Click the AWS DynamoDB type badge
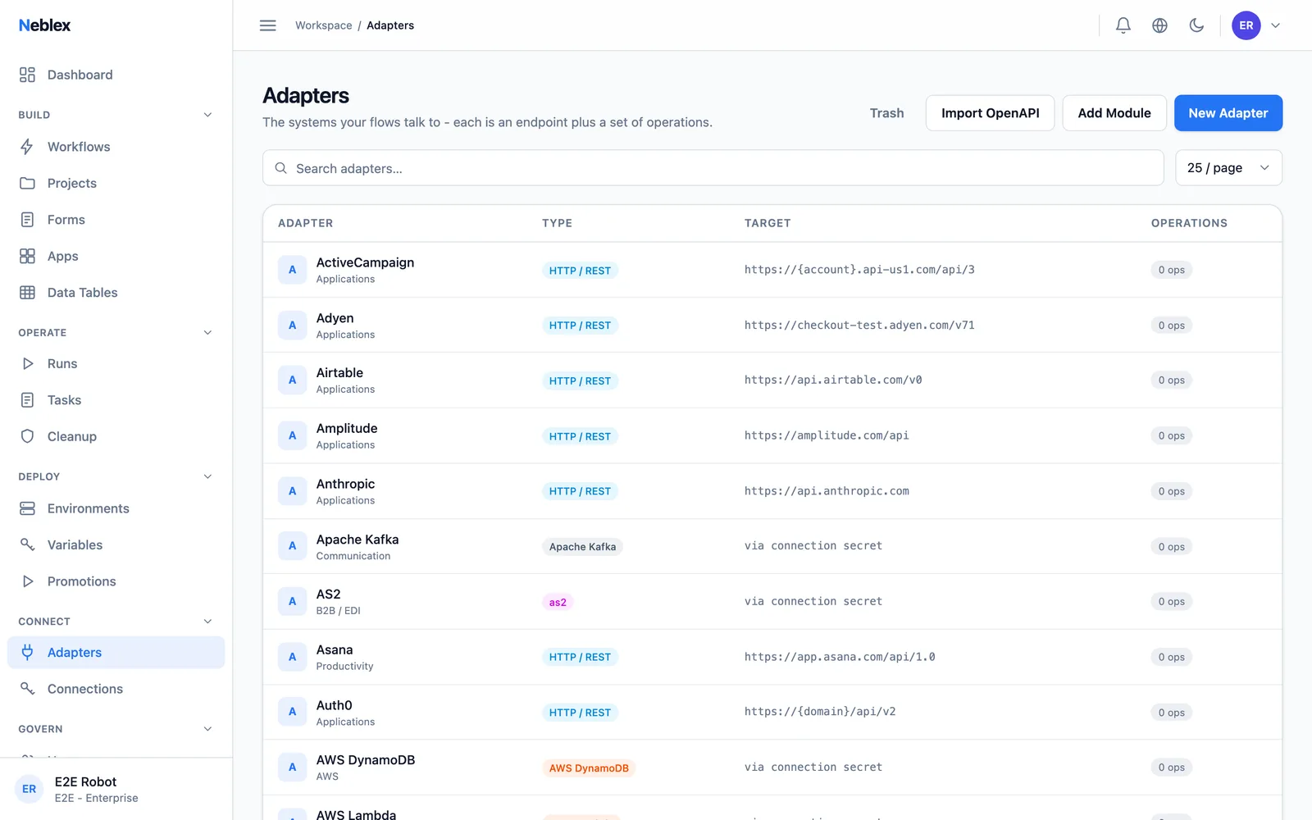 click(589, 768)
